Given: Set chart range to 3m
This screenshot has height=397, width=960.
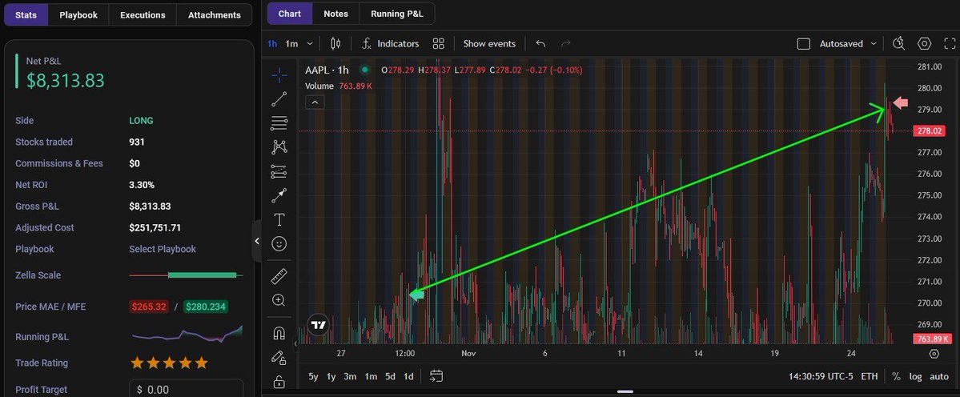Looking at the screenshot, I should pos(350,377).
